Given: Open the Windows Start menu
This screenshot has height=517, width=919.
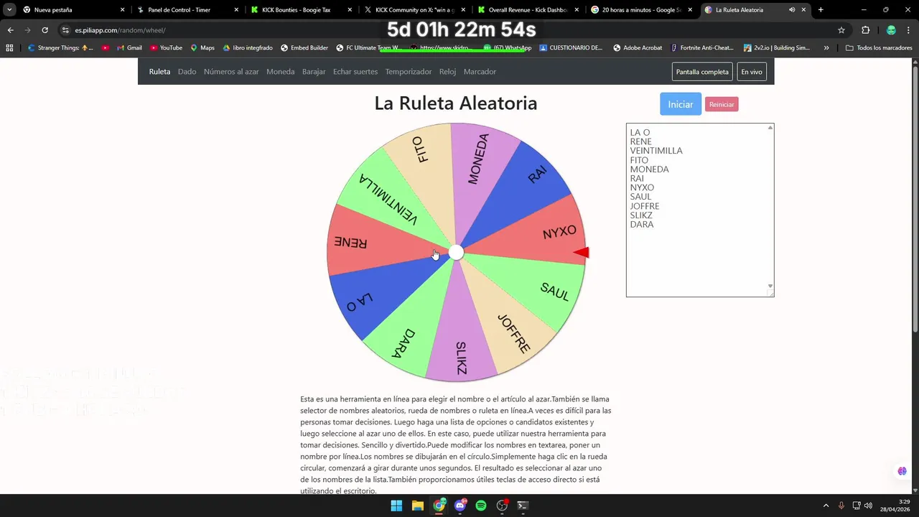Looking at the screenshot, I should coord(396,506).
